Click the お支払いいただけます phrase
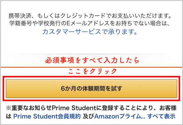The width and height of the screenshot is (183, 125). coord(146,15)
